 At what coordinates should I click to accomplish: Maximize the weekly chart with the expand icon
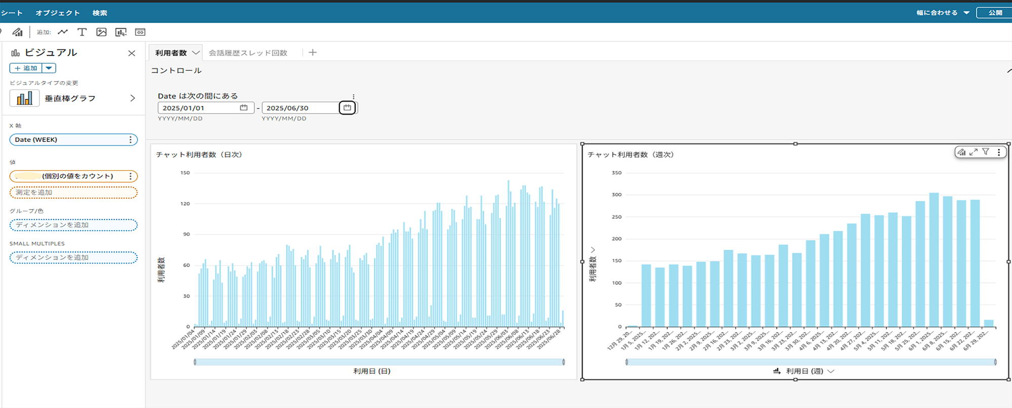973,152
